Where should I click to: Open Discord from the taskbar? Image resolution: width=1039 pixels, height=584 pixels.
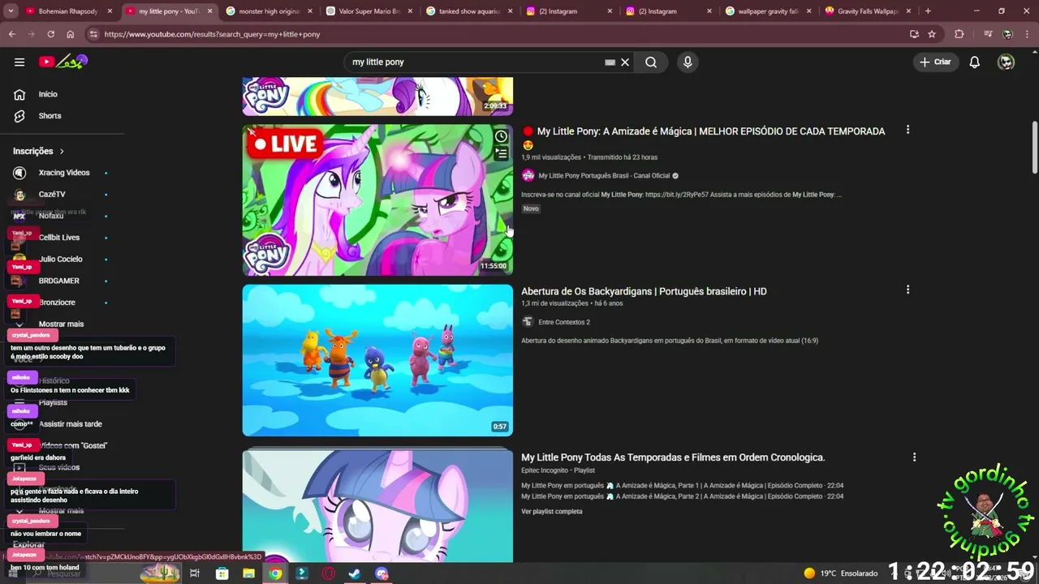(x=382, y=573)
